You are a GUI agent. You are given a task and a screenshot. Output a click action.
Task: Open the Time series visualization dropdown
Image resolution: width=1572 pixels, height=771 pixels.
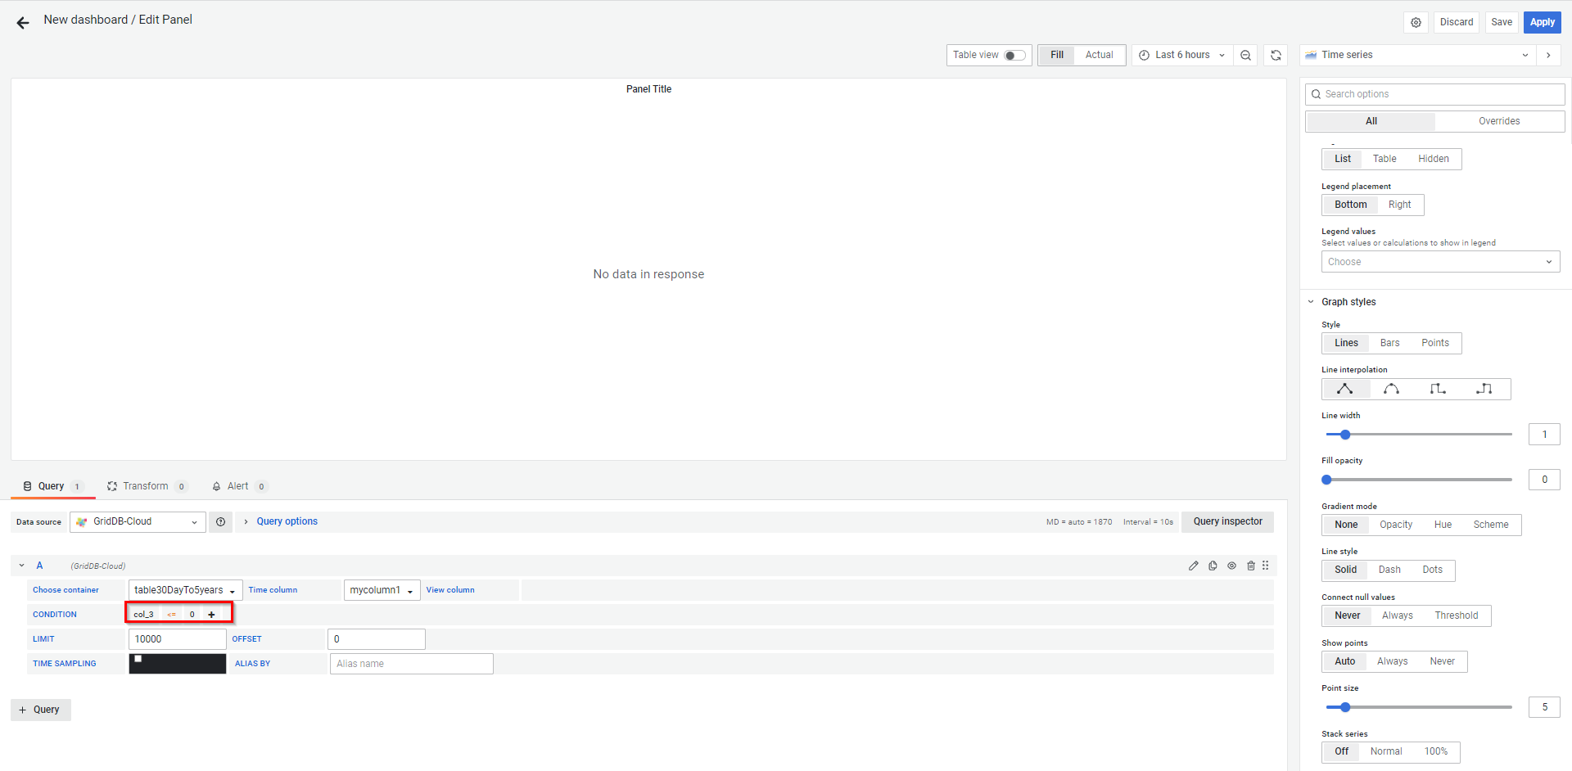(x=1417, y=56)
